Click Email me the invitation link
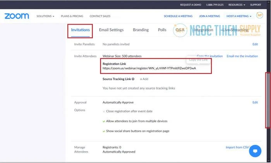 pos(242,56)
